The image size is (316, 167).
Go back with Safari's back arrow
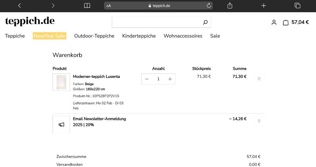pos(20,6)
